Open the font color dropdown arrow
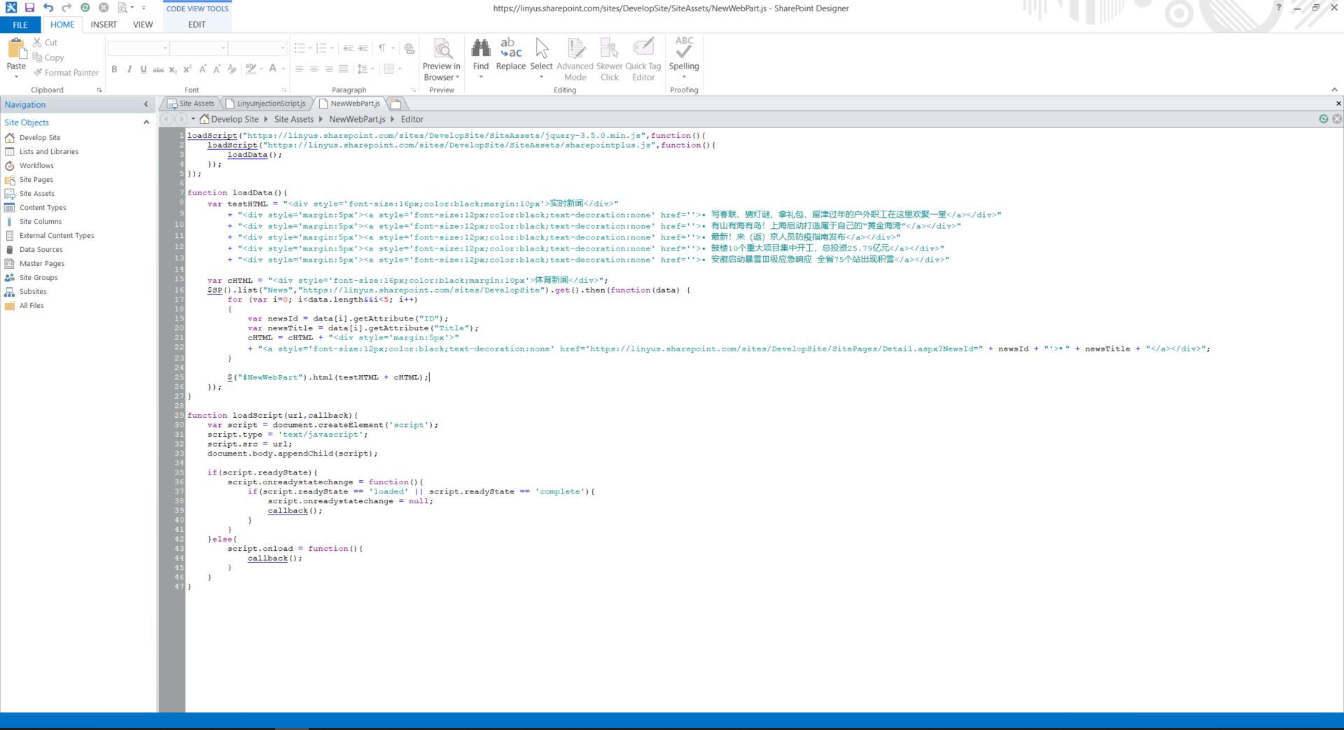The width and height of the screenshot is (1344, 730). tap(283, 69)
